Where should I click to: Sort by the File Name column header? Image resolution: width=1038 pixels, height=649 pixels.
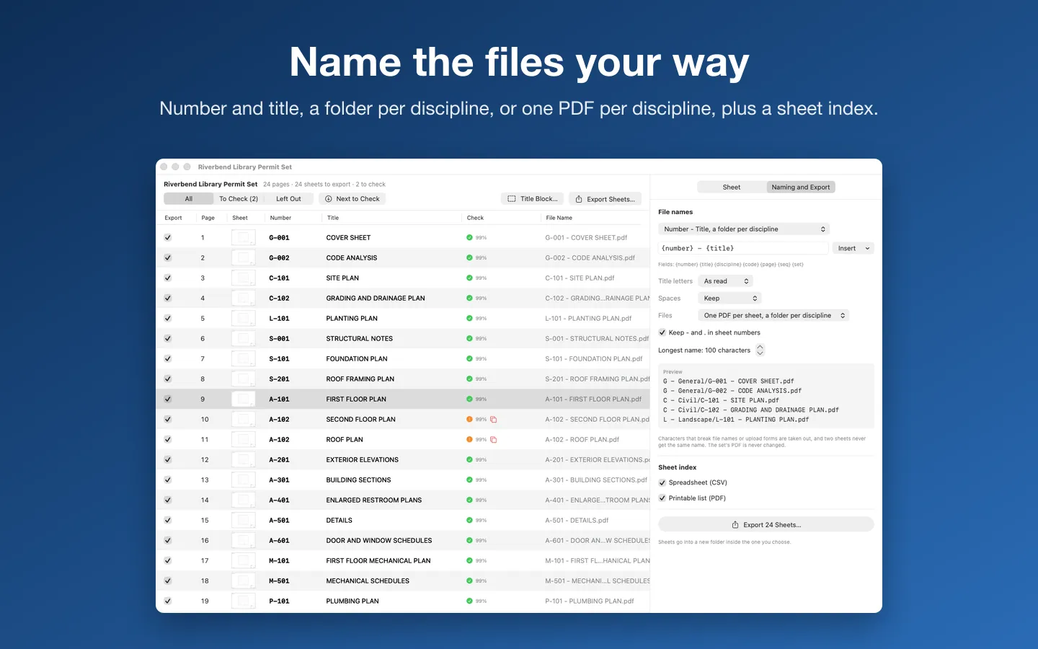point(559,218)
